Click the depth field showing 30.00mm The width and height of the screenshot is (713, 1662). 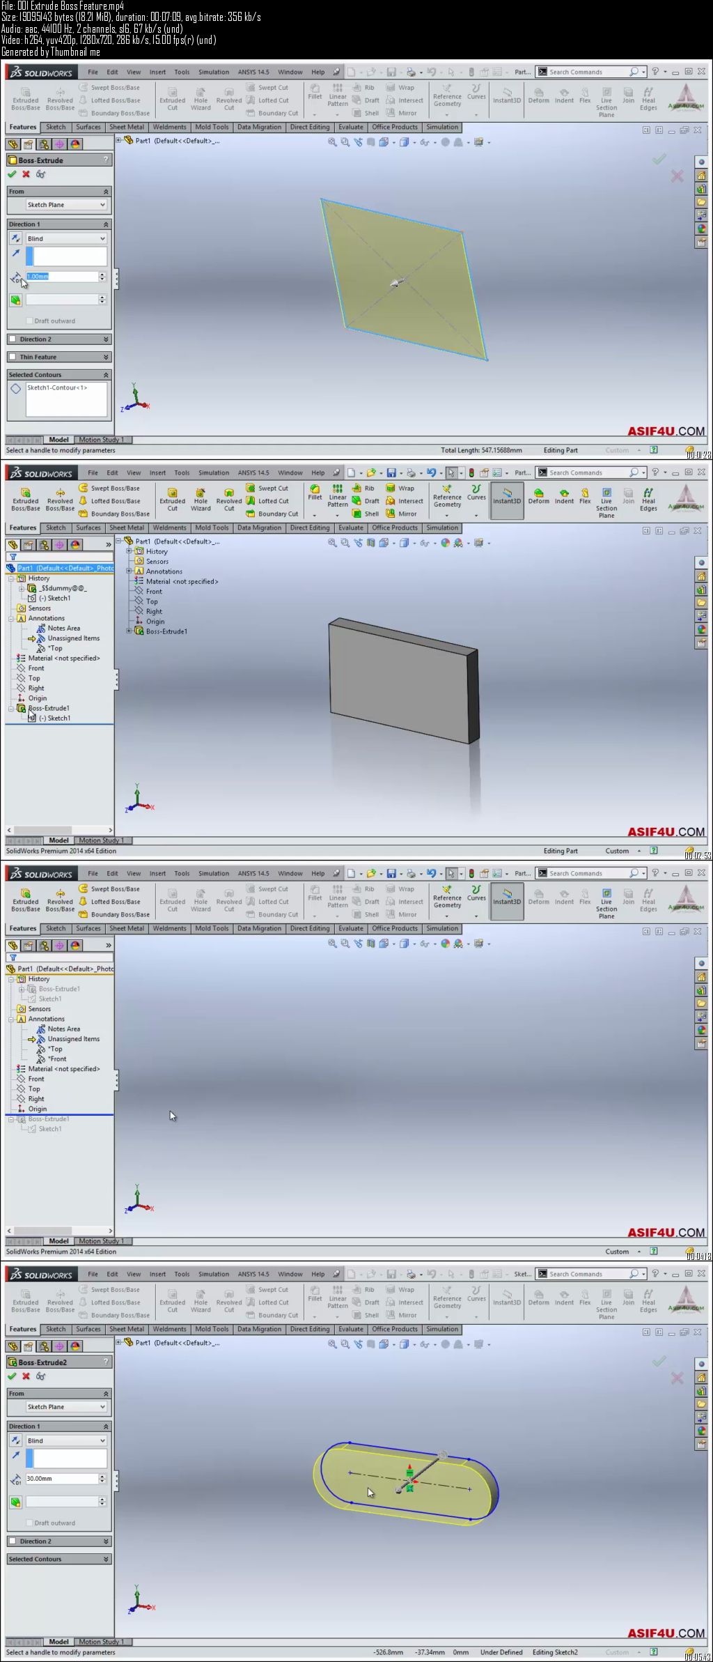[61, 1479]
